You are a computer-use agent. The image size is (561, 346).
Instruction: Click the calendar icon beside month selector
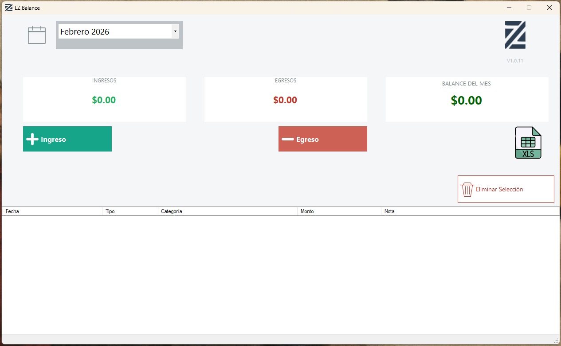(x=37, y=35)
